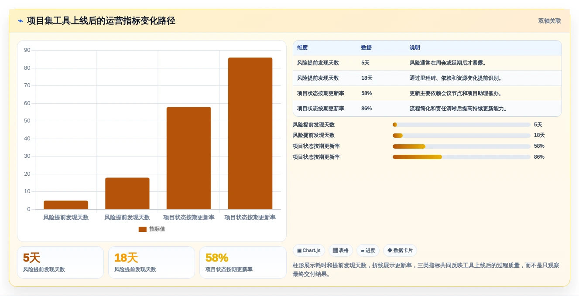
Task: Click the text 风险通常在周会或延期后才暴露。
Action: [449, 63]
